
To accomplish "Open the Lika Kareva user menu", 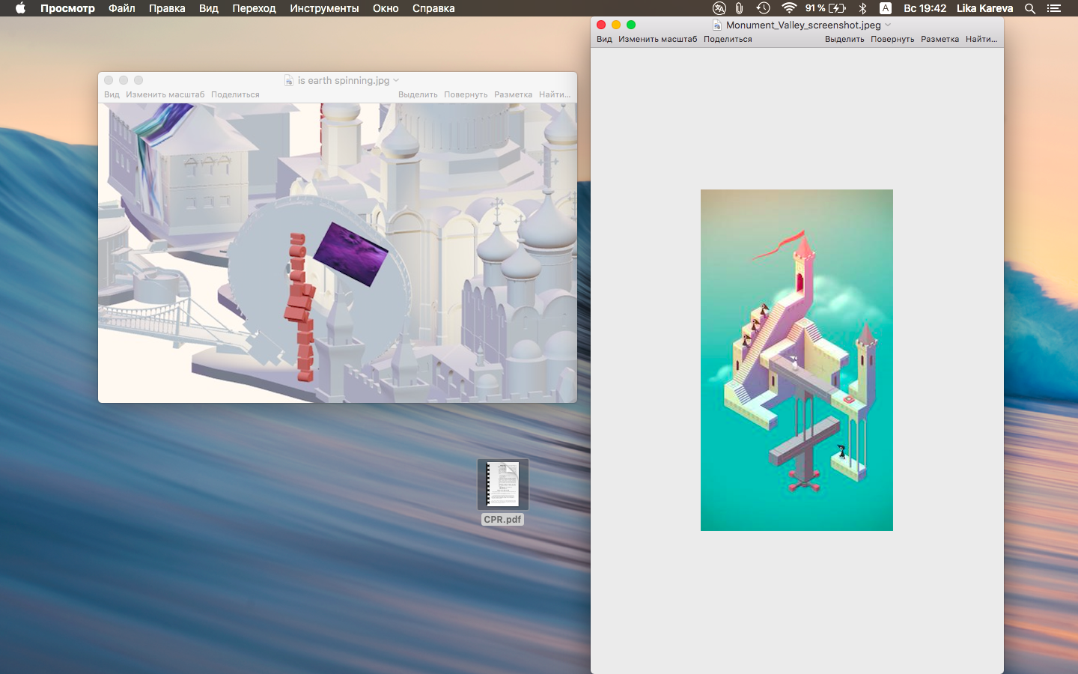I will tap(984, 8).
